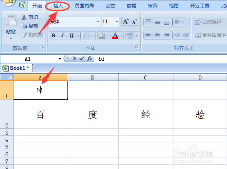Open the Review (审阅) tab

(153, 6)
